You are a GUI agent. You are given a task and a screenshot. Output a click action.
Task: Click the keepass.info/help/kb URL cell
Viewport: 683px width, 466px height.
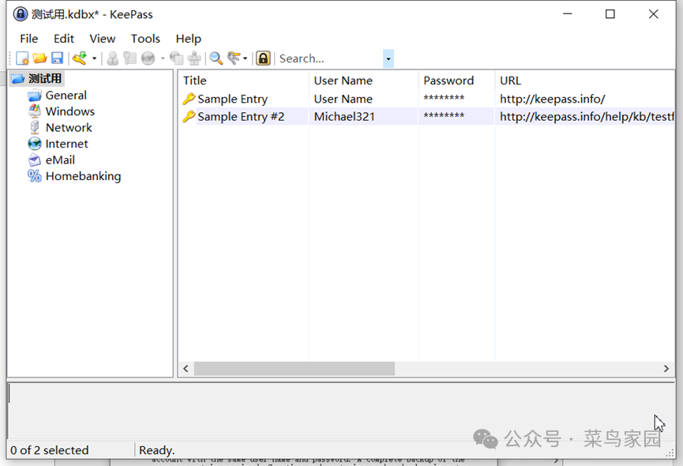587,117
